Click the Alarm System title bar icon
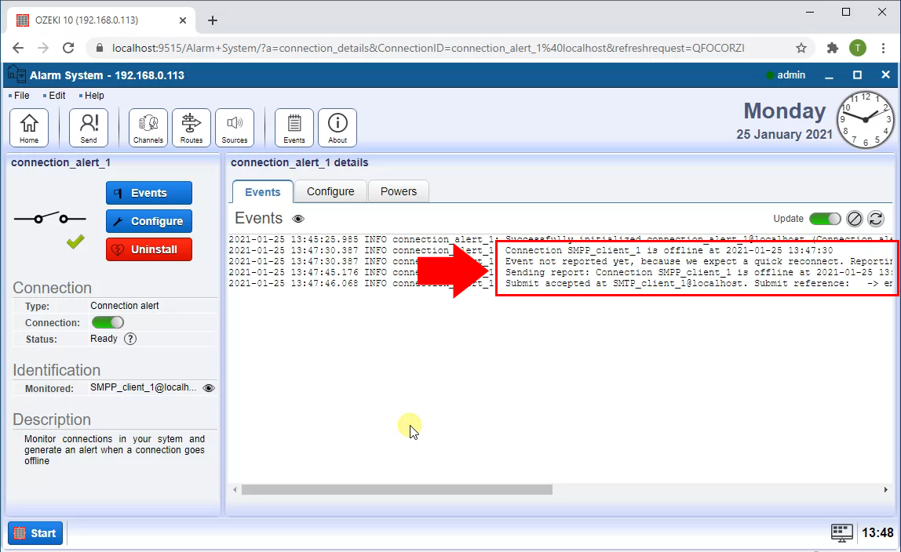Viewport: 901px width, 552px height. (x=16, y=74)
